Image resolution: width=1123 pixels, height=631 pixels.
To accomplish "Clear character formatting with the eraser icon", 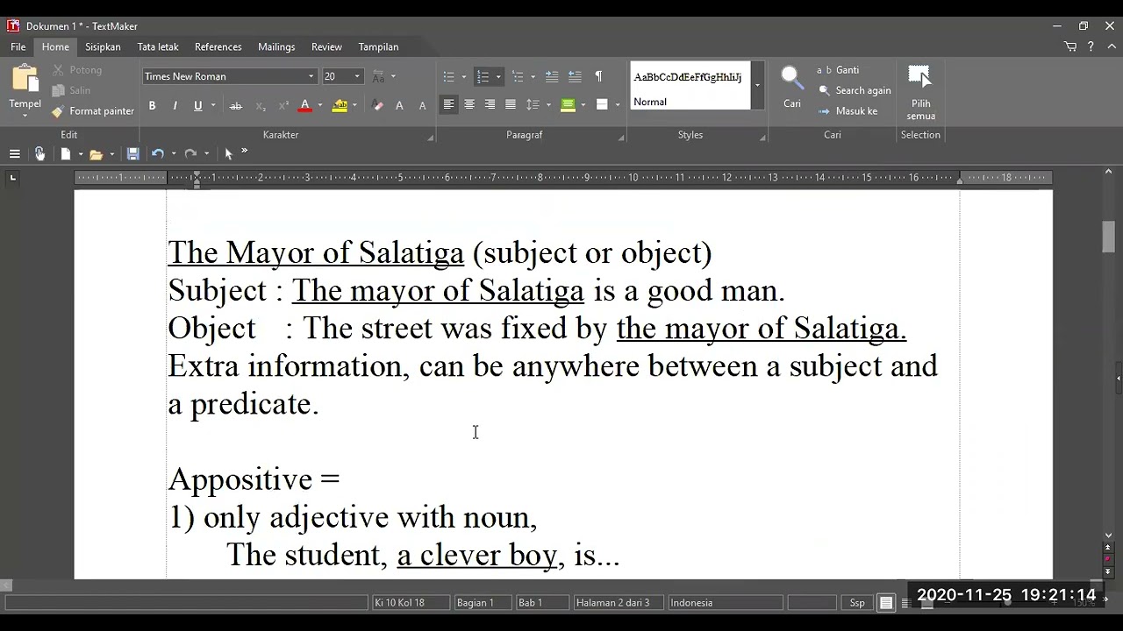I will [377, 106].
